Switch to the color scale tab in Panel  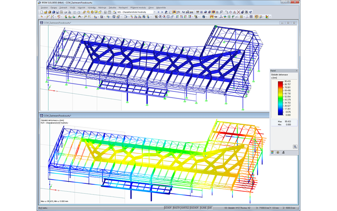(273, 152)
